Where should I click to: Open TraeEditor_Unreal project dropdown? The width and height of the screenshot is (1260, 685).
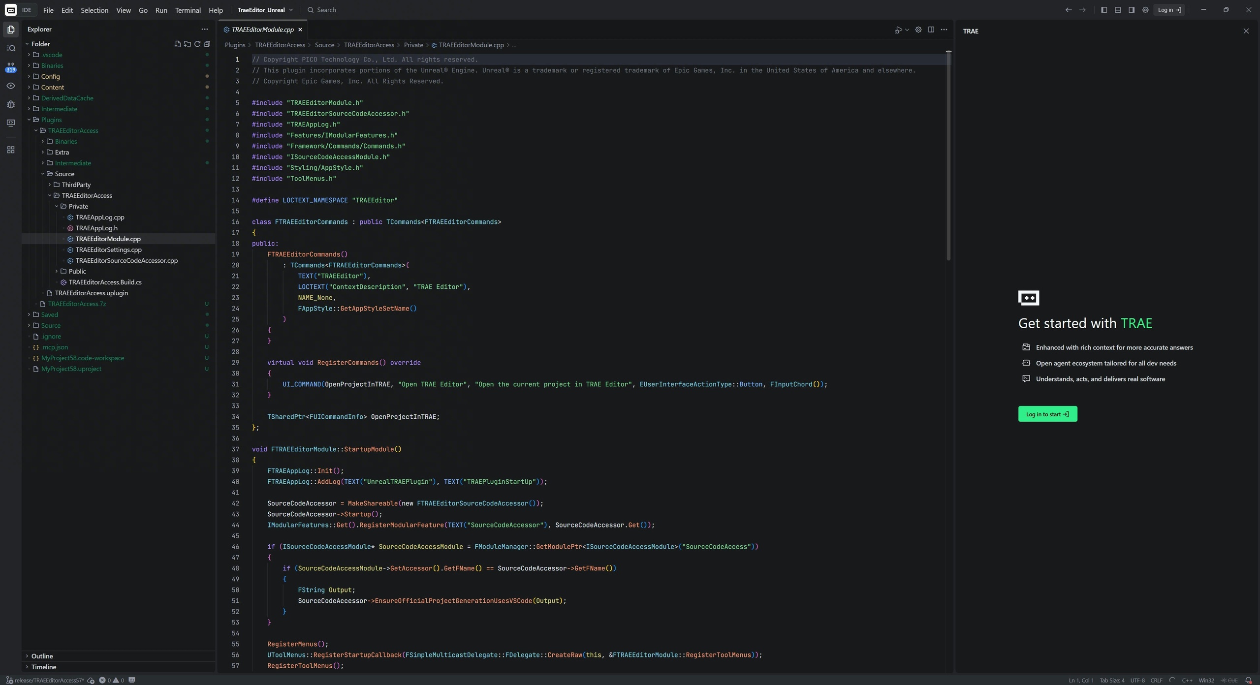click(265, 10)
